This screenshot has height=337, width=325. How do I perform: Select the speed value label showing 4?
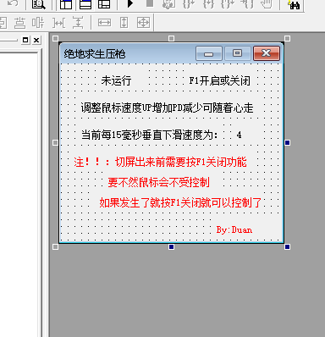coord(239,135)
